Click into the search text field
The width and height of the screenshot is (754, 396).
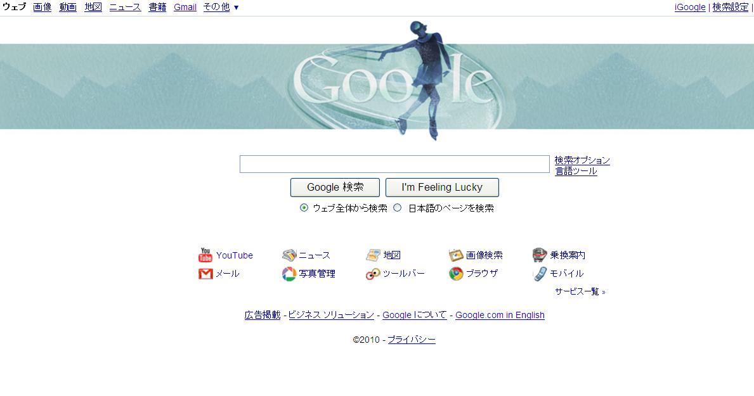[x=394, y=164]
